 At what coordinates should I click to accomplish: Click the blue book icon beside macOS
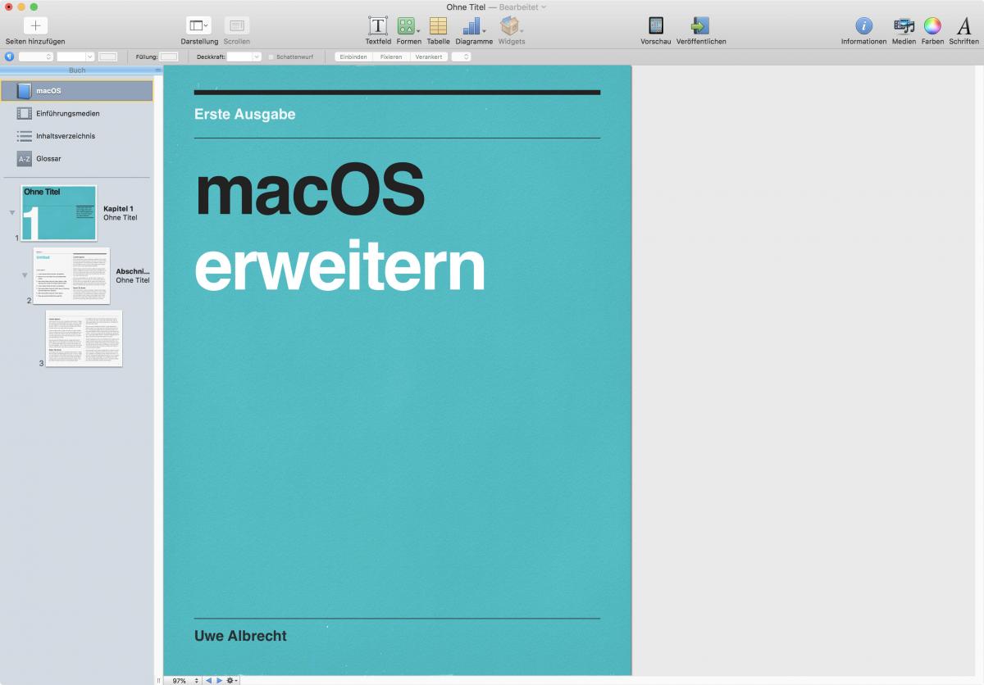coord(24,90)
